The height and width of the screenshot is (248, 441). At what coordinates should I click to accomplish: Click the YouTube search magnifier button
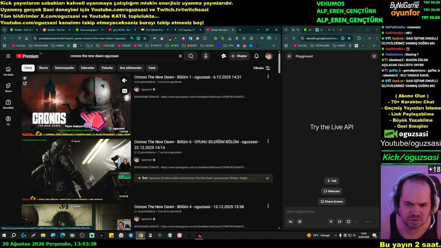(191, 56)
